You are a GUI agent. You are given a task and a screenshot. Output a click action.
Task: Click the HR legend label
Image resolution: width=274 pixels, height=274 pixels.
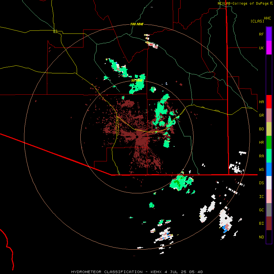pyautogui.click(x=261, y=142)
